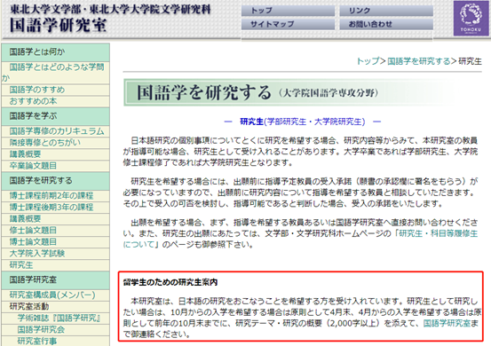The image size is (491, 346).
Task: Follow the 国語学を研究する breadcrumb link
Action: point(419,61)
